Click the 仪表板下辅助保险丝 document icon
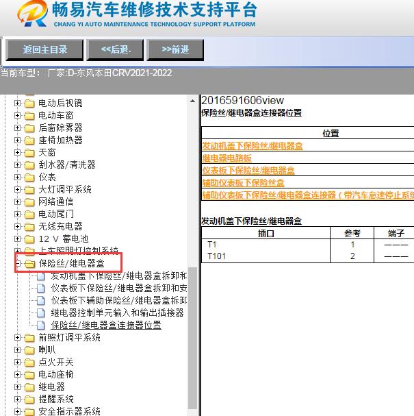 point(41,300)
